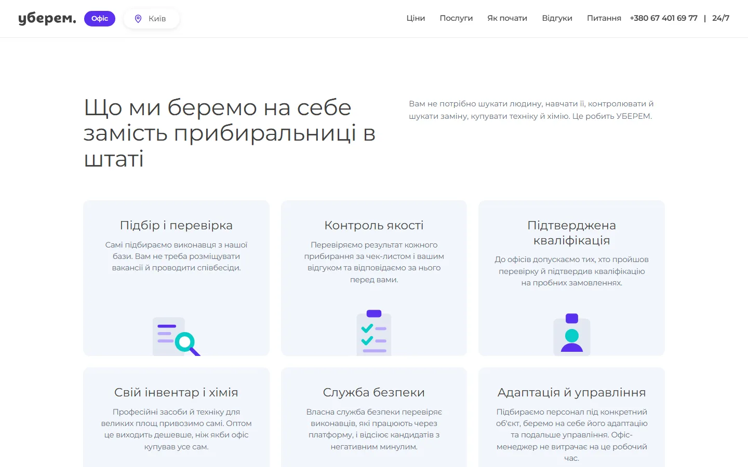Click the description starting Підбираємо персонал під

coord(572,435)
